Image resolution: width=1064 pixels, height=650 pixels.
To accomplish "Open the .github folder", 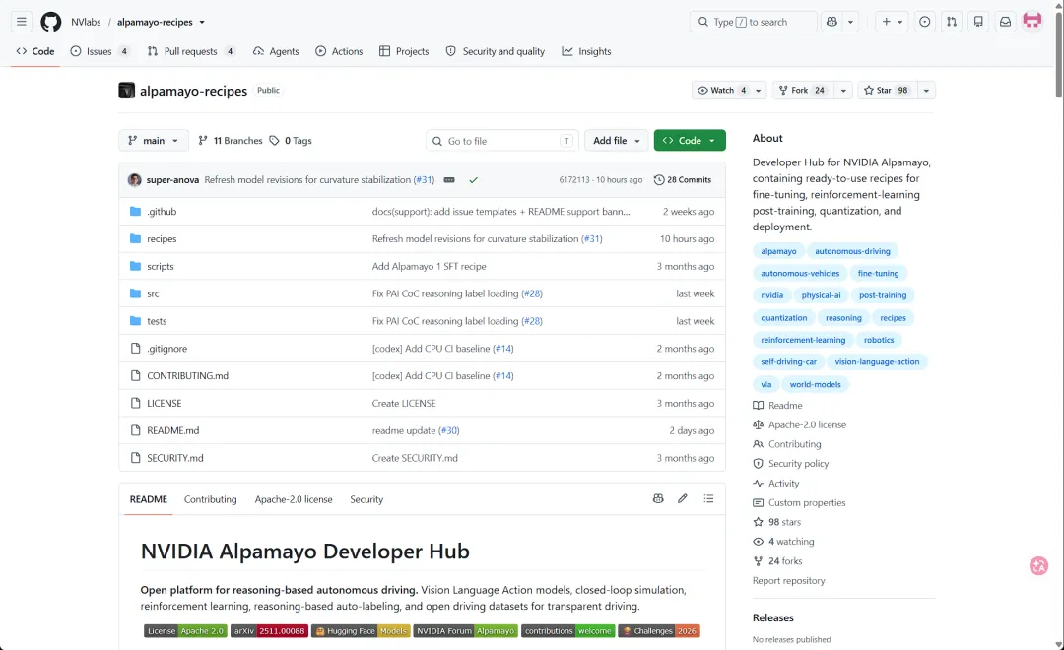I will pyautogui.click(x=162, y=212).
